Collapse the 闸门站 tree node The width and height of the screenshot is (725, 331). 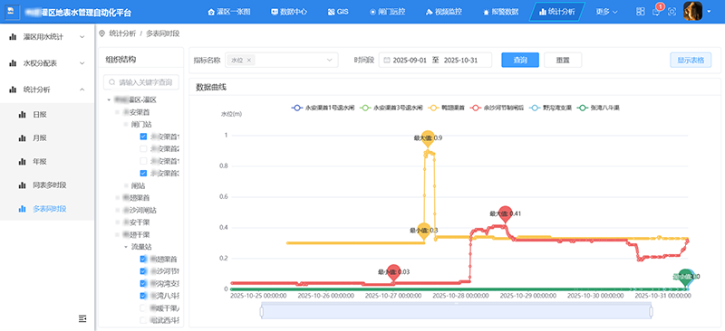coord(125,124)
